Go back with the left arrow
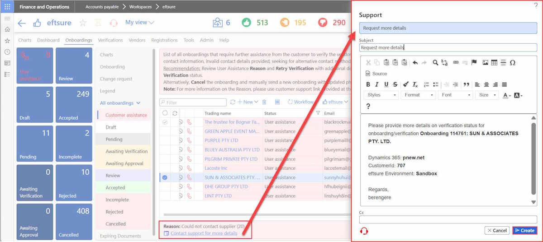The width and height of the screenshot is (543, 242). 21,23
